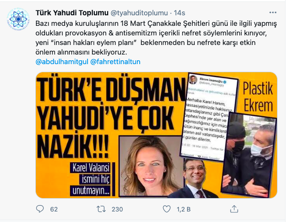This screenshot has height=222, width=288.
Task: Click the woman's portrait in the image
Action: [x=151, y=166]
